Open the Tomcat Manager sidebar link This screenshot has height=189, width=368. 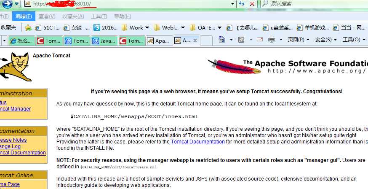pyautogui.click(x=16, y=109)
